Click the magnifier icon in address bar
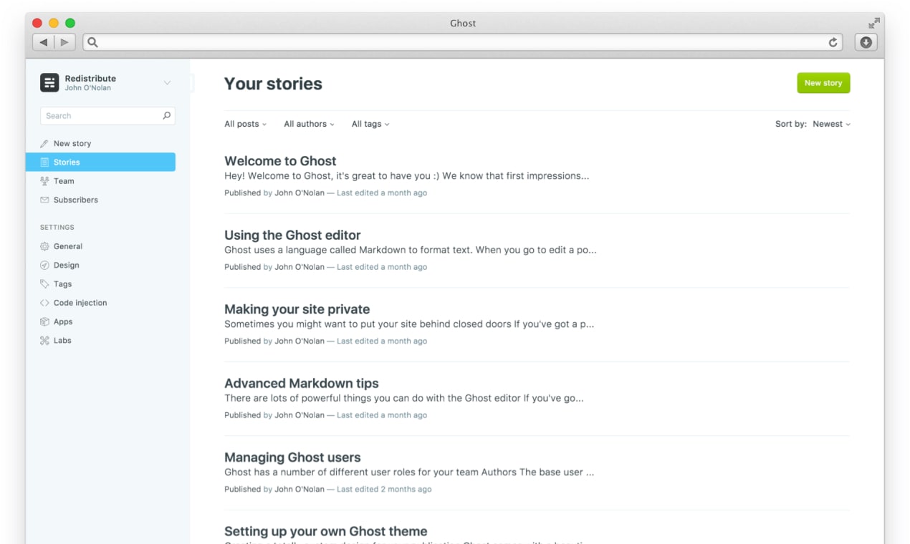This screenshot has height=544, width=910. [92, 42]
